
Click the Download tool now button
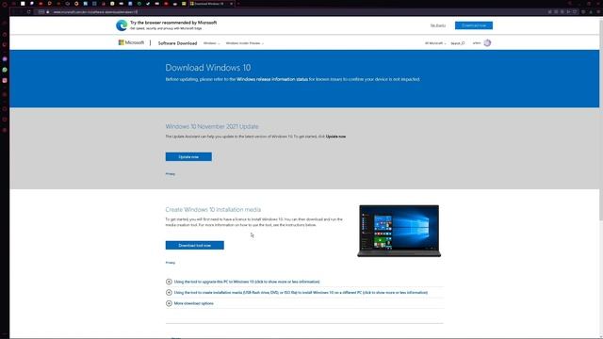click(x=195, y=245)
